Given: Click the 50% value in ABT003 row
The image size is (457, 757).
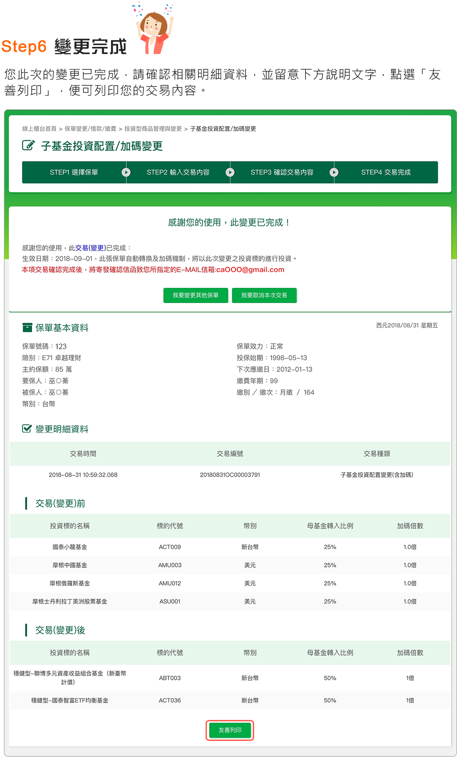Looking at the screenshot, I should pos(330,678).
